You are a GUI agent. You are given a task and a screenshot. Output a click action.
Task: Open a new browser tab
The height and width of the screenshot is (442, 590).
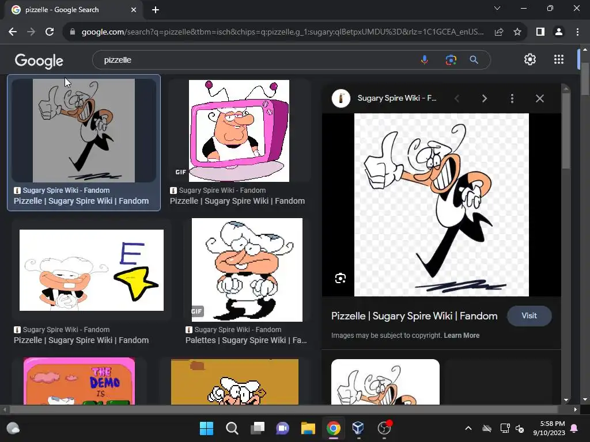pos(156,10)
